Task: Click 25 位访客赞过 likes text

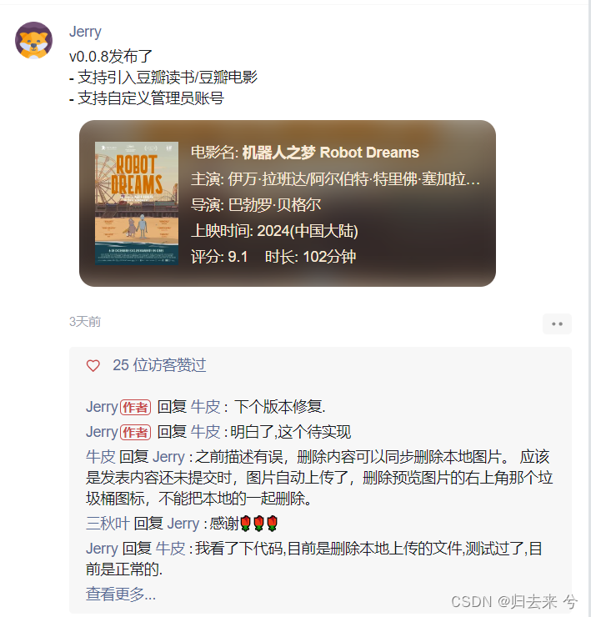Action: (x=159, y=365)
